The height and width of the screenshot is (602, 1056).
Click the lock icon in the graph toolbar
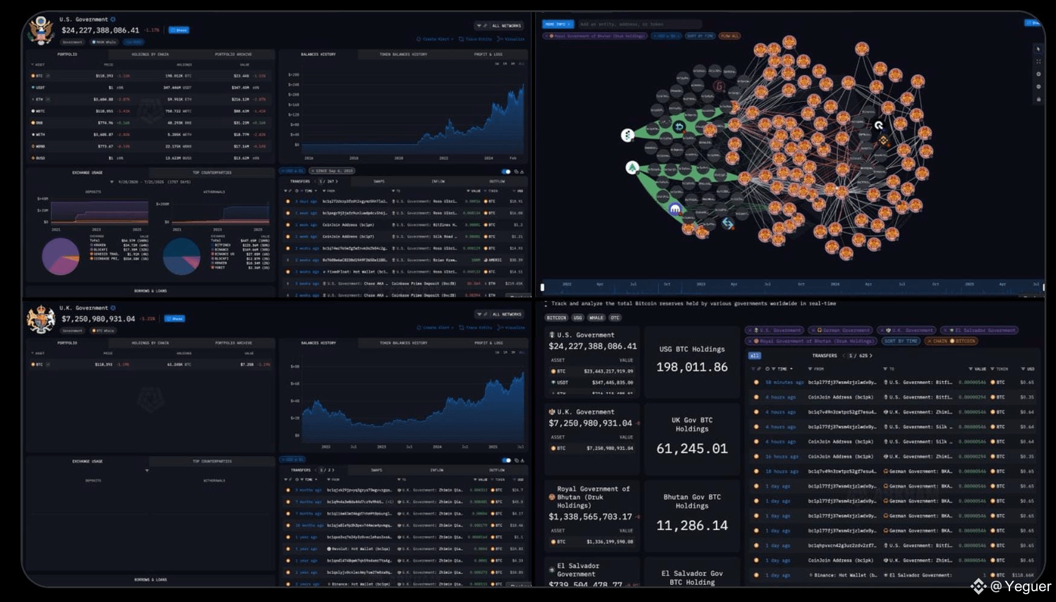(1038, 100)
